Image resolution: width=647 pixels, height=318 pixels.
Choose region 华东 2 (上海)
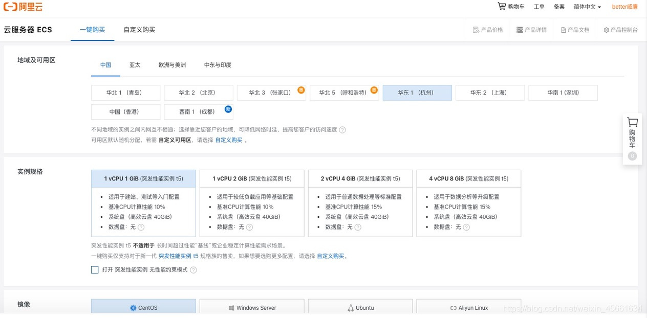coord(490,93)
